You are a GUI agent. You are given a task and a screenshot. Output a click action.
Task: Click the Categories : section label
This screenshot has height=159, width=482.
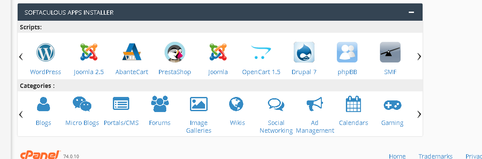37,85
